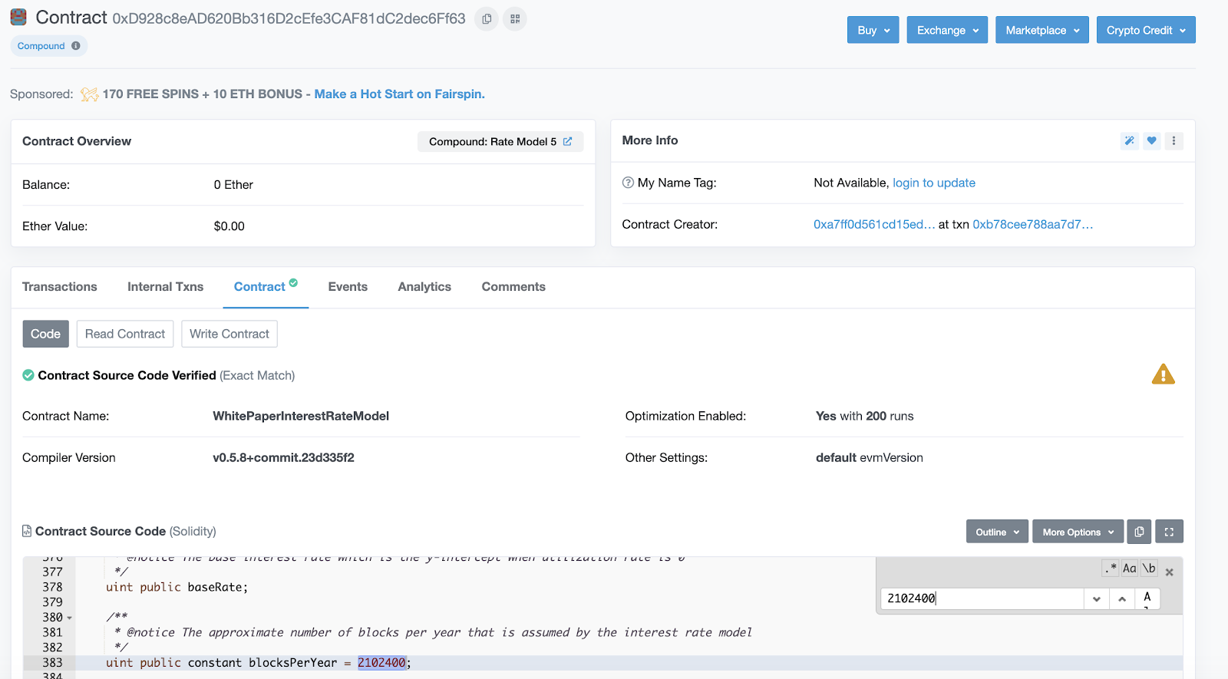The height and width of the screenshot is (679, 1228).
Task: Jump to the next search match
Action: [x=1097, y=598]
